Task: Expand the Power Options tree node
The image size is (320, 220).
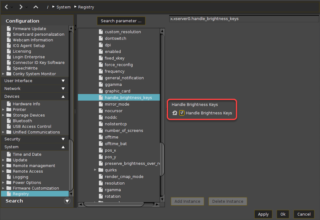Action: pos(3,183)
